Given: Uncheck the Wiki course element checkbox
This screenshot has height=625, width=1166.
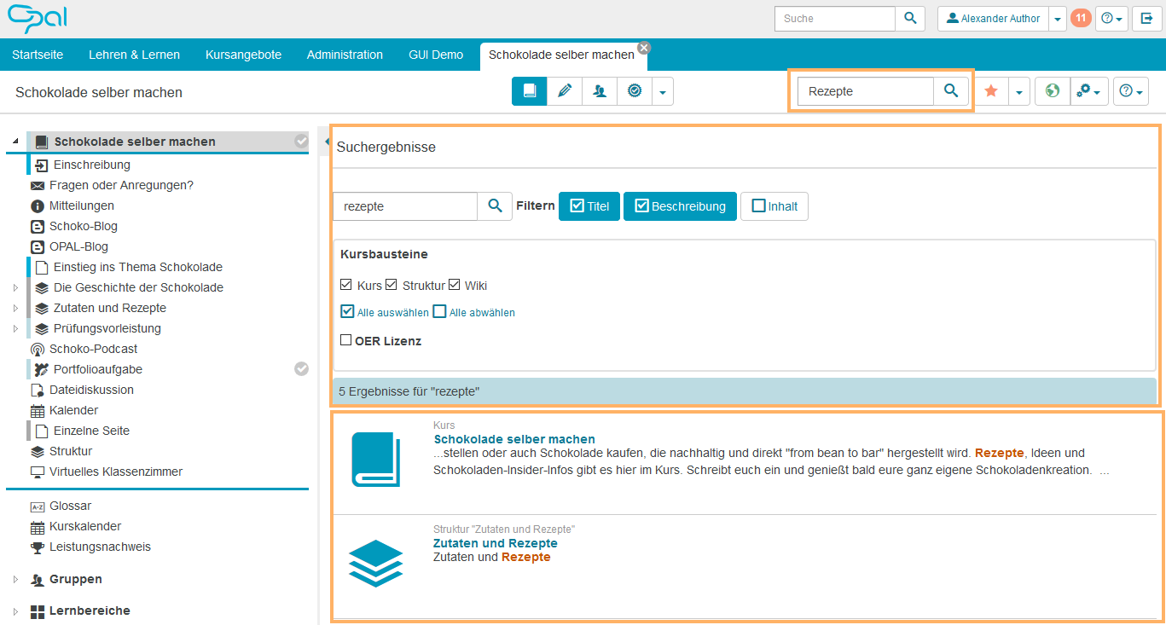Looking at the screenshot, I should click(x=455, y=285).
